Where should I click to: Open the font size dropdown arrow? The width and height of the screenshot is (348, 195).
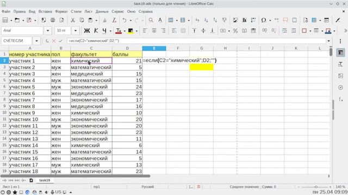tap(76, 31)
